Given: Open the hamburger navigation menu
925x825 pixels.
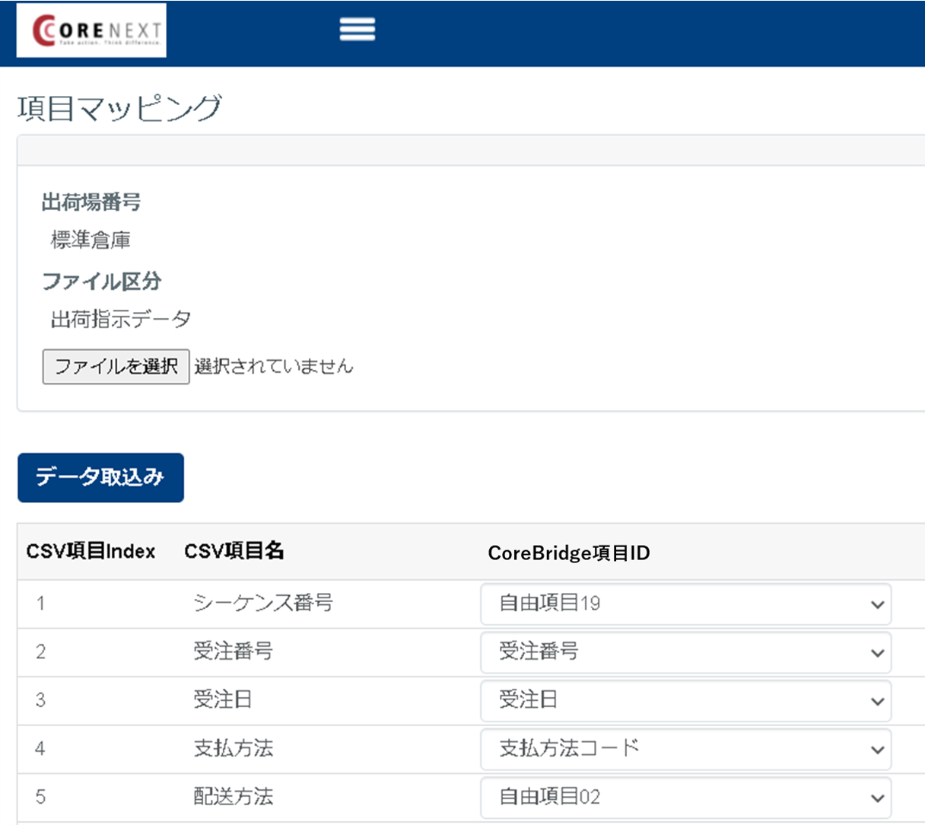Looking at the screenshot, I should click(x=357, y=30).
